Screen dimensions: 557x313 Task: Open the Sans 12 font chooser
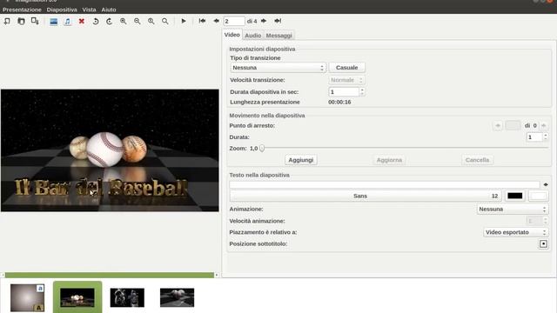366,196
